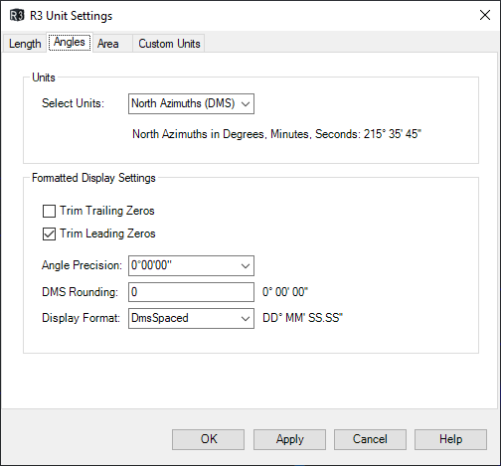501x466 pixels.
Task: Click the DD° MM' SS.SS" format preview text
Action: click(x=302, y=318)
